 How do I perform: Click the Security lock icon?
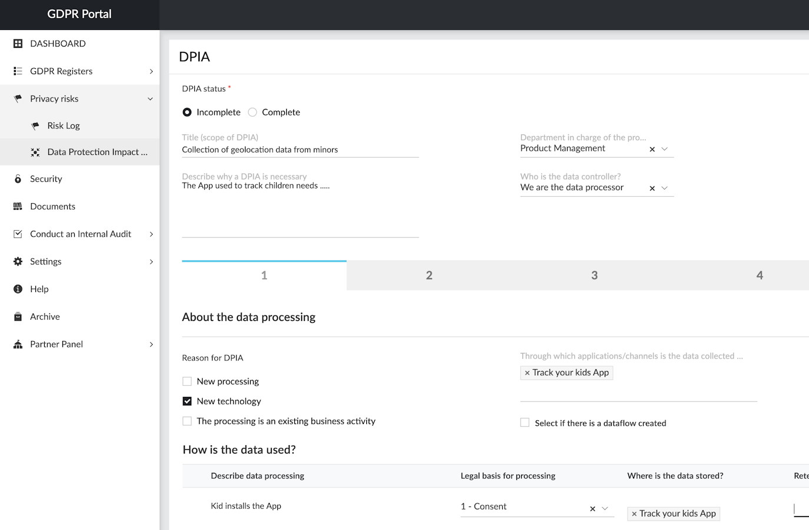click(18, 179)
